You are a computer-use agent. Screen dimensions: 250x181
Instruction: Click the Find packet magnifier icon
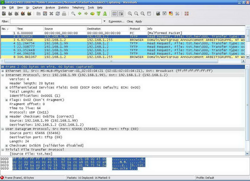point(73,14)
